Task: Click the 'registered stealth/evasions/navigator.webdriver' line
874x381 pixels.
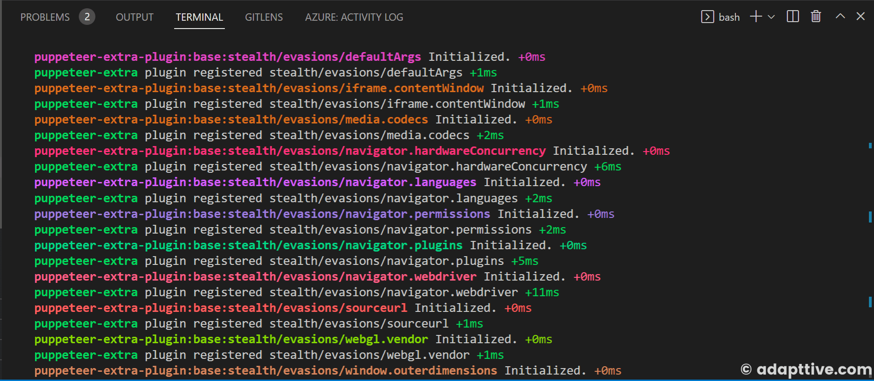Action: pos(297,293)
